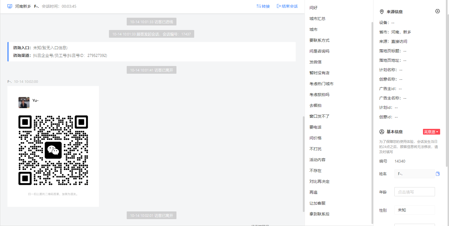
Task: Select the 问价格 quick reply
Action: 315,138
